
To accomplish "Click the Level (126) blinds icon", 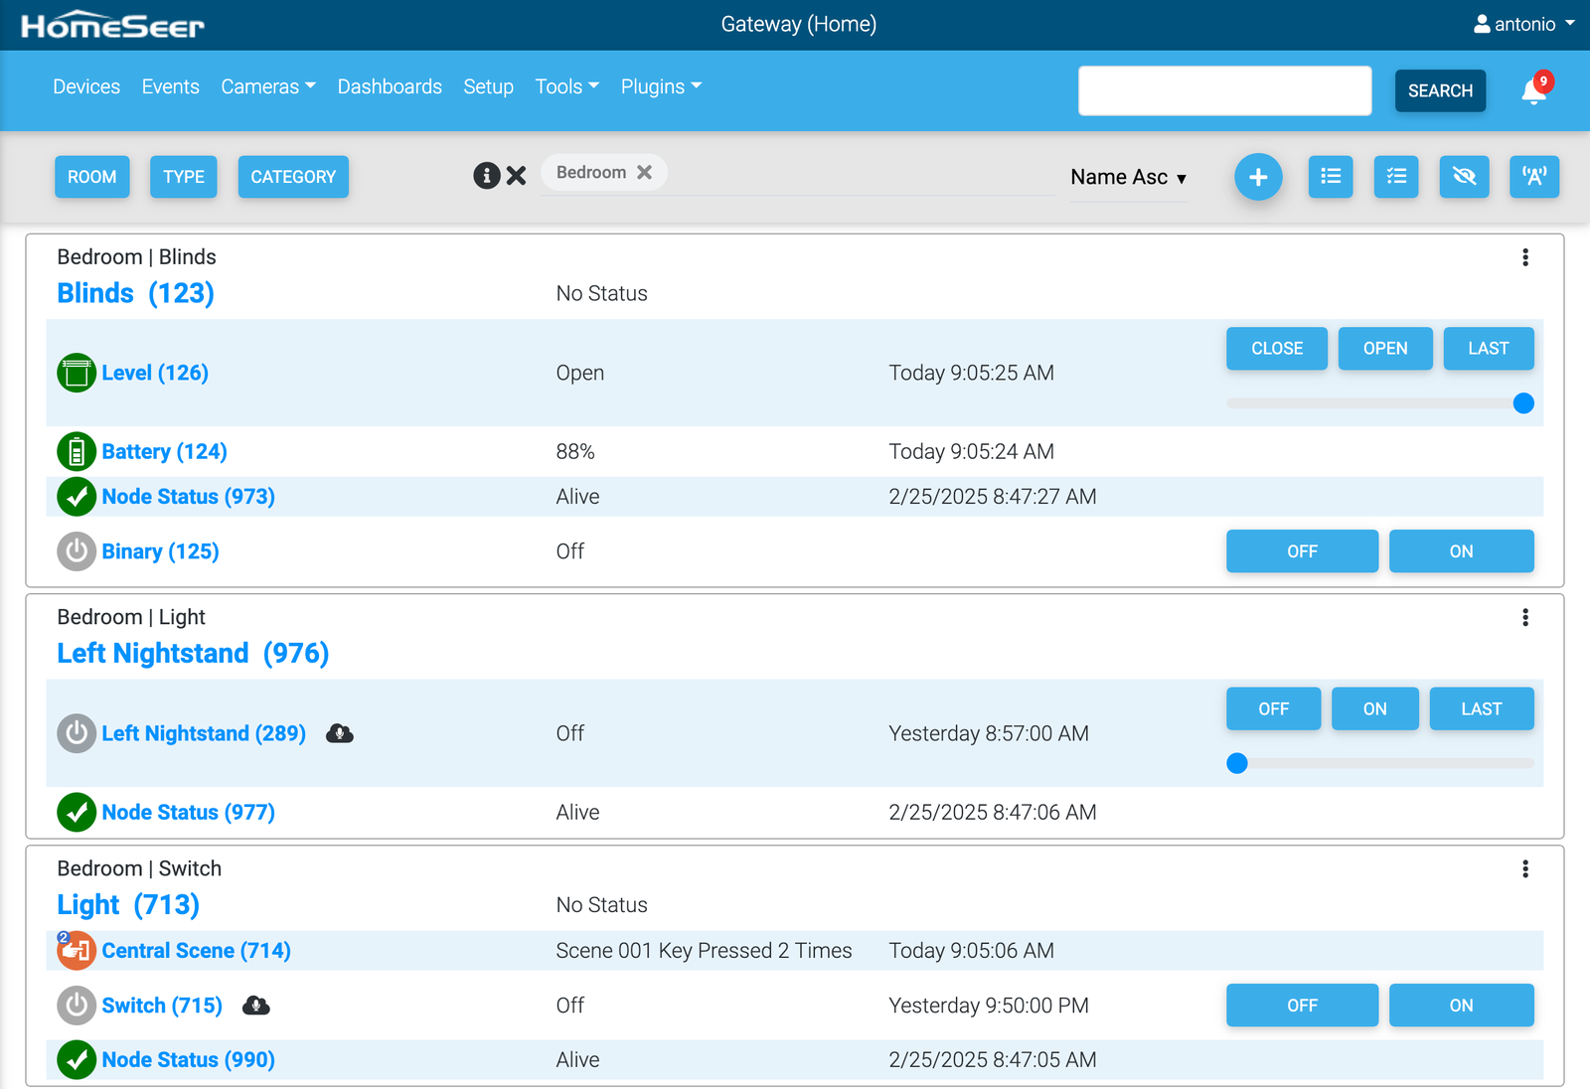I will click(x=77, y=373).
